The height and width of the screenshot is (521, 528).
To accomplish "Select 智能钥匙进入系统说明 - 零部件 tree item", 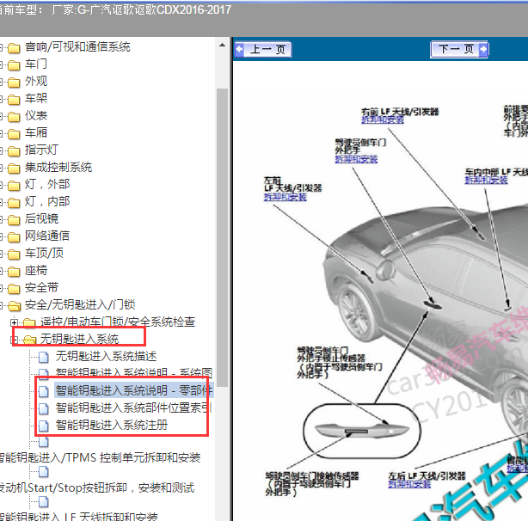I will tap(134, 390).
